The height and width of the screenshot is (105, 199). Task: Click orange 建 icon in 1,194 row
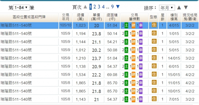click(x=133, y=34)
